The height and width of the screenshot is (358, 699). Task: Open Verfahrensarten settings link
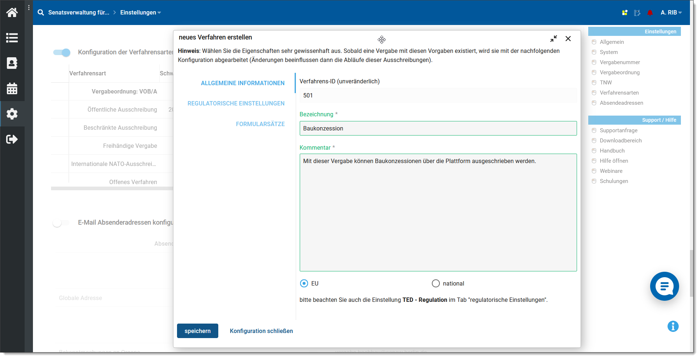click(619, 93)
